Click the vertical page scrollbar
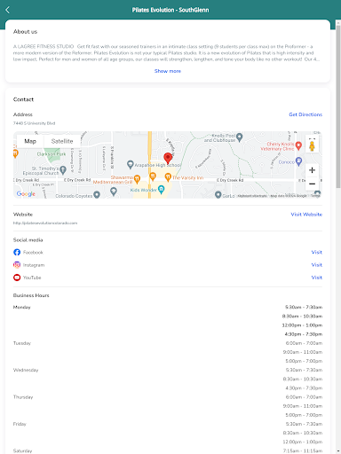This screenshot has width=341, height=454. point(338,106)
